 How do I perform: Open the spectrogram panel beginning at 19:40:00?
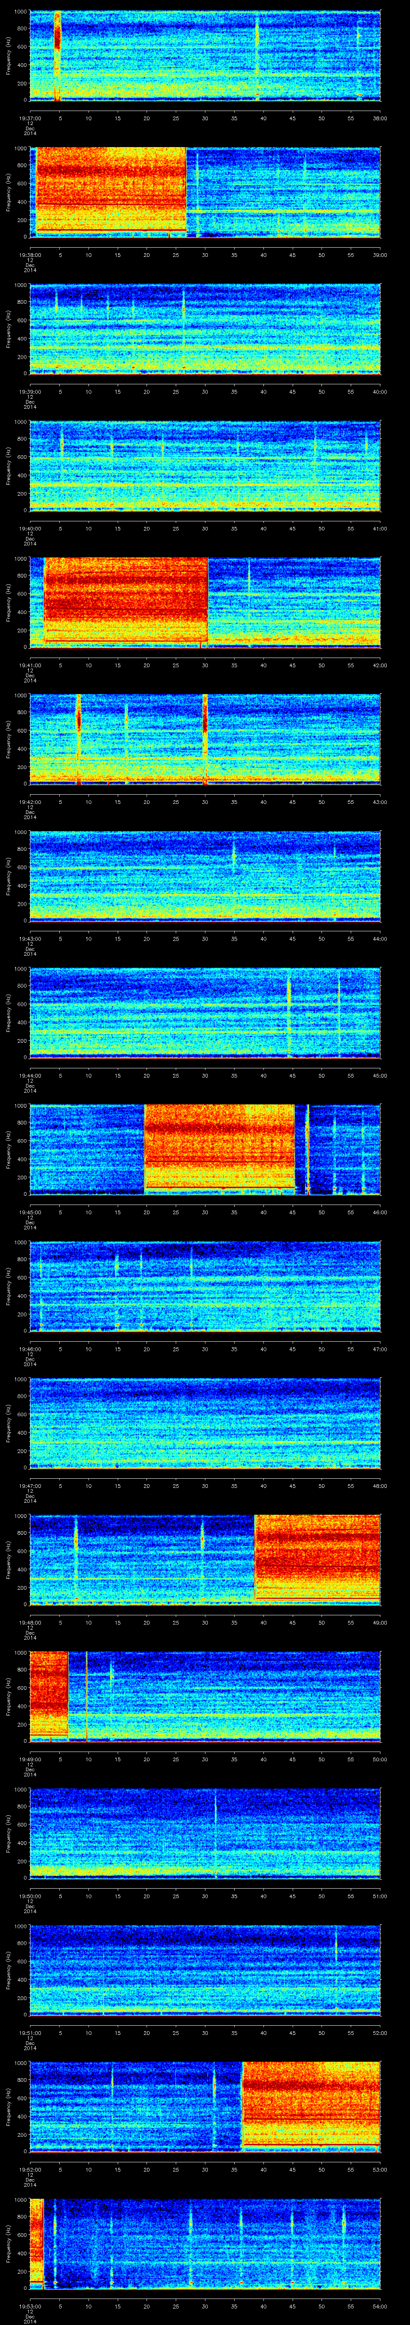(x=205, y=465)
